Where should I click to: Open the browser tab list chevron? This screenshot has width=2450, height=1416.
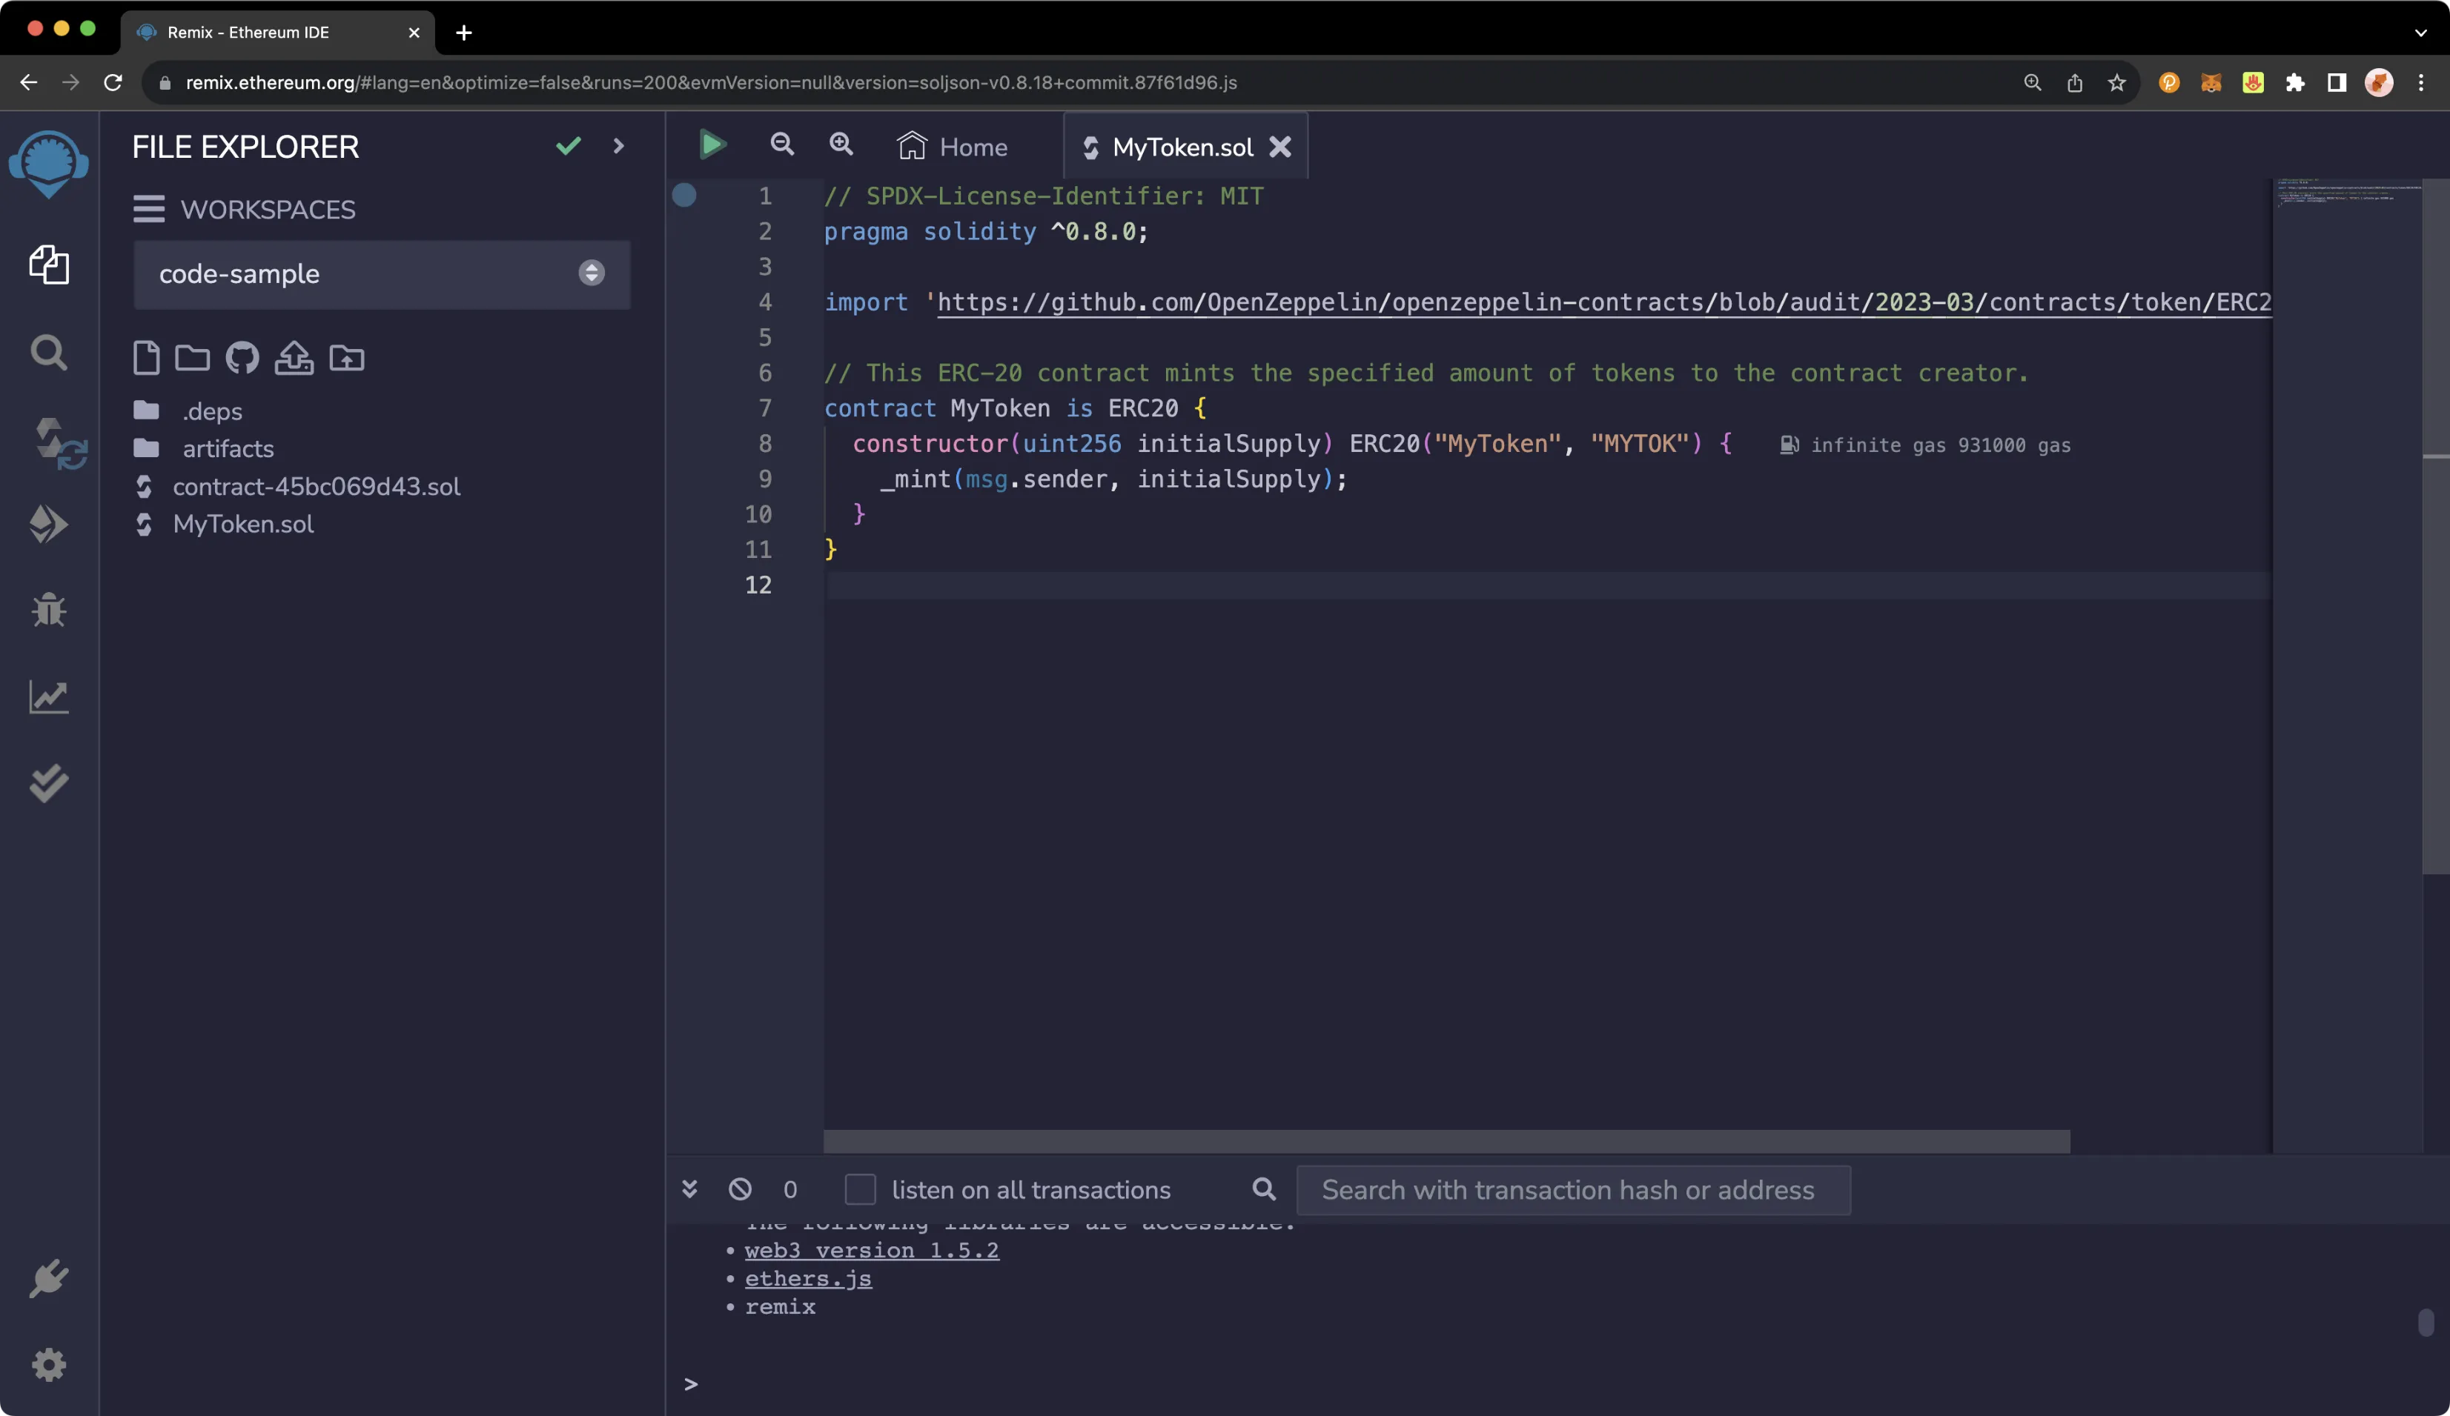click(x=2421, y=32)
